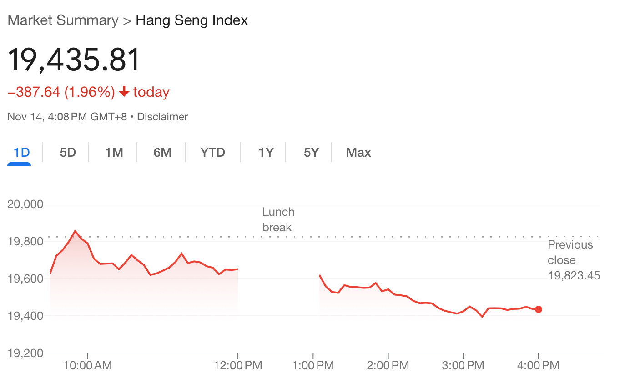
Task: View the 1Y chart range
Action: (266, 153)
